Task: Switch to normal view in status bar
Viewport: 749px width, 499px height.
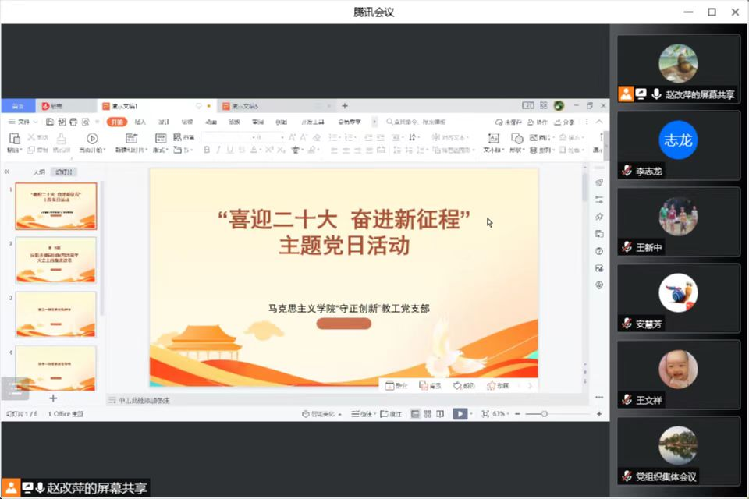Action: click(x=415, y=413)
